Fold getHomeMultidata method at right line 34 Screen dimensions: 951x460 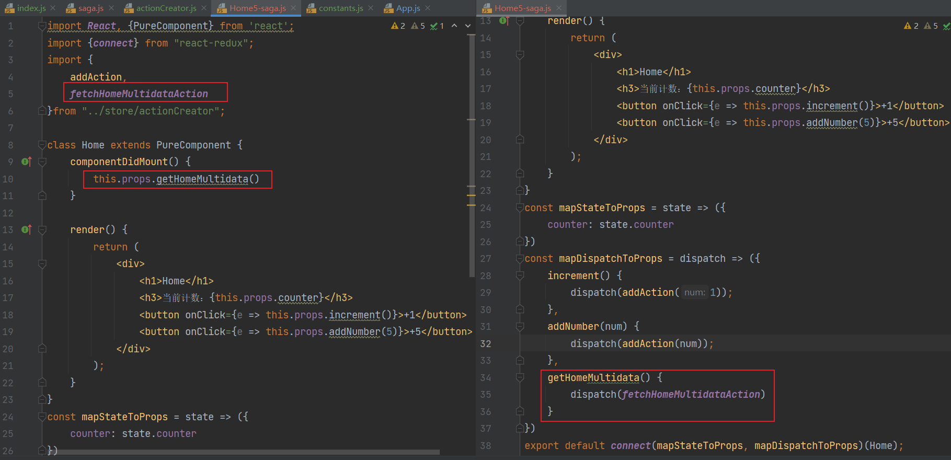click(x=520, y=377)
